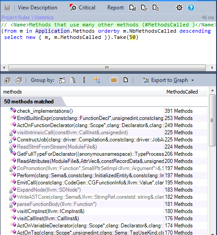This screenshot has width=217, height=235.
Task: Open the Project Rules breadcrumb link
Action: click(x=16, y=17)
